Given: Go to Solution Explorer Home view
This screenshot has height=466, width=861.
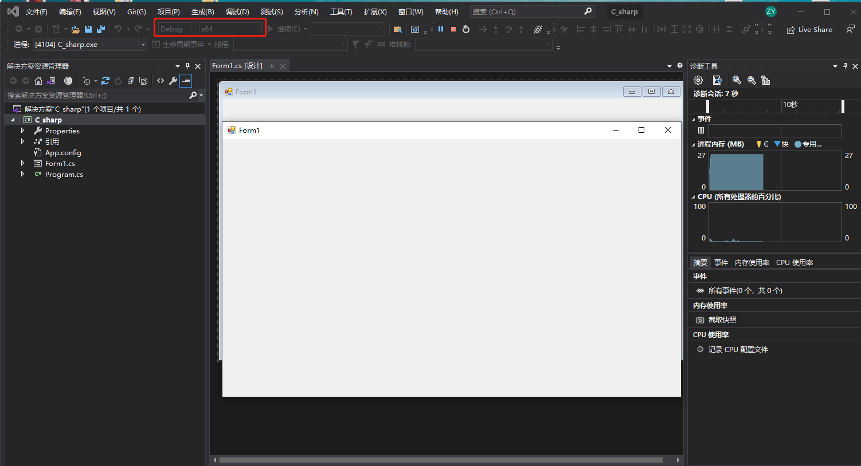Looking at the screenshot, I should point(38,81).
